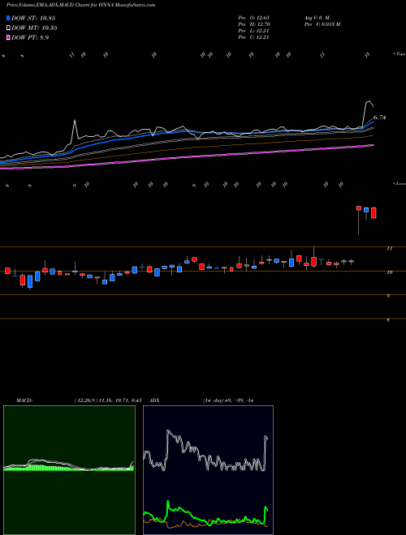The image size is (406, 535).
Task: Click the blue candlestick in the gapped-up group
Action: [x=366, y=210]
